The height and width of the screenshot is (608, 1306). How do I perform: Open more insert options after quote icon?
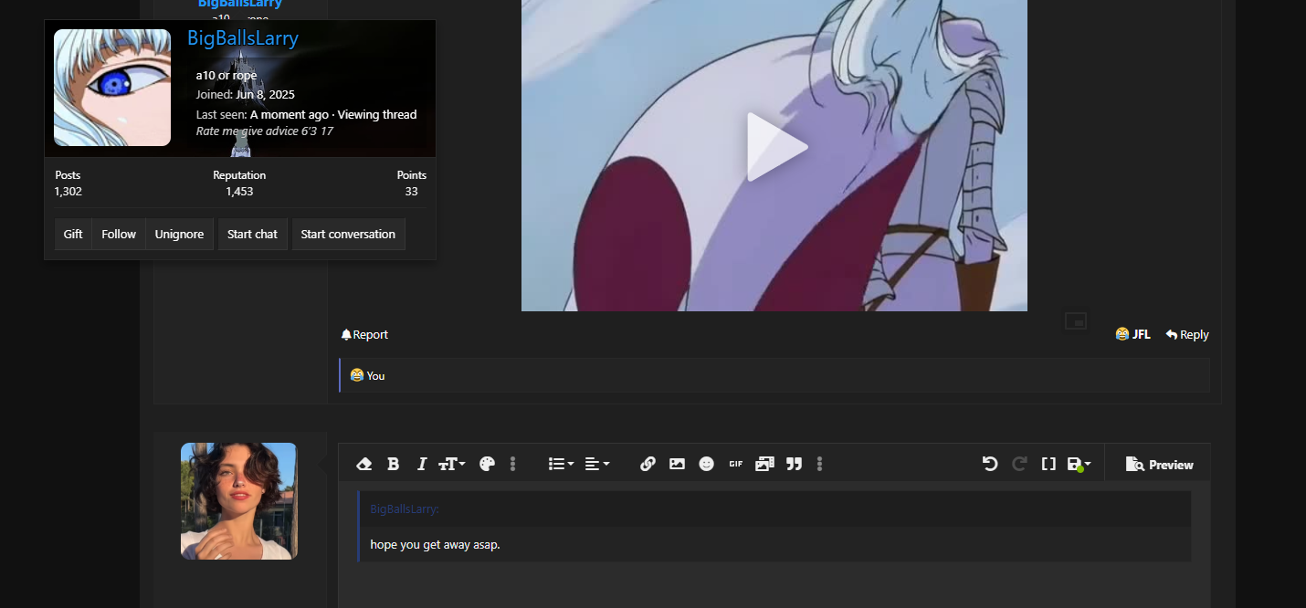(x=819, y=464)
